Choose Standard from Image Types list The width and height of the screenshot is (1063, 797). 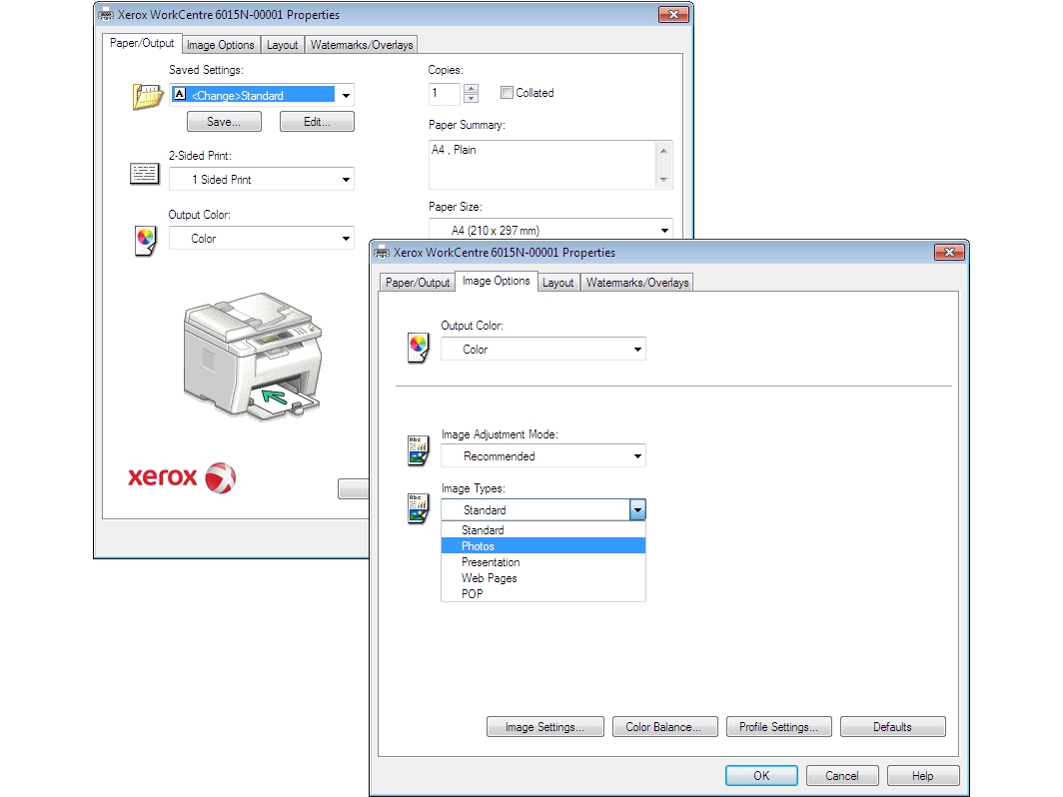point(543,530)
